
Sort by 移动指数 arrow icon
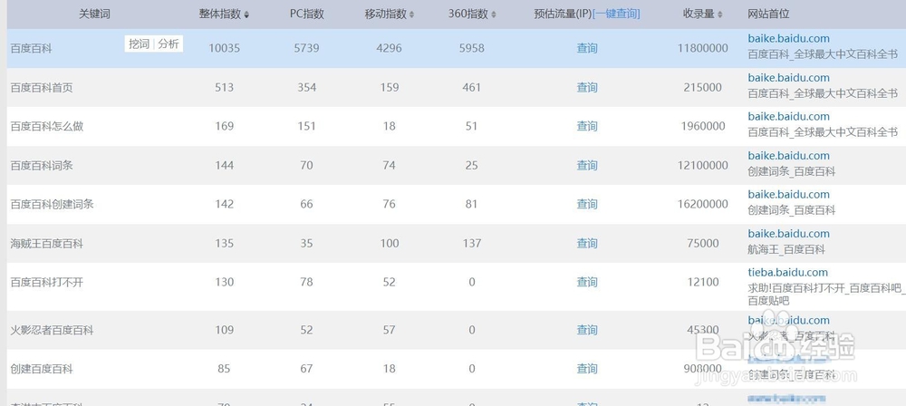[x=411, y=14]
